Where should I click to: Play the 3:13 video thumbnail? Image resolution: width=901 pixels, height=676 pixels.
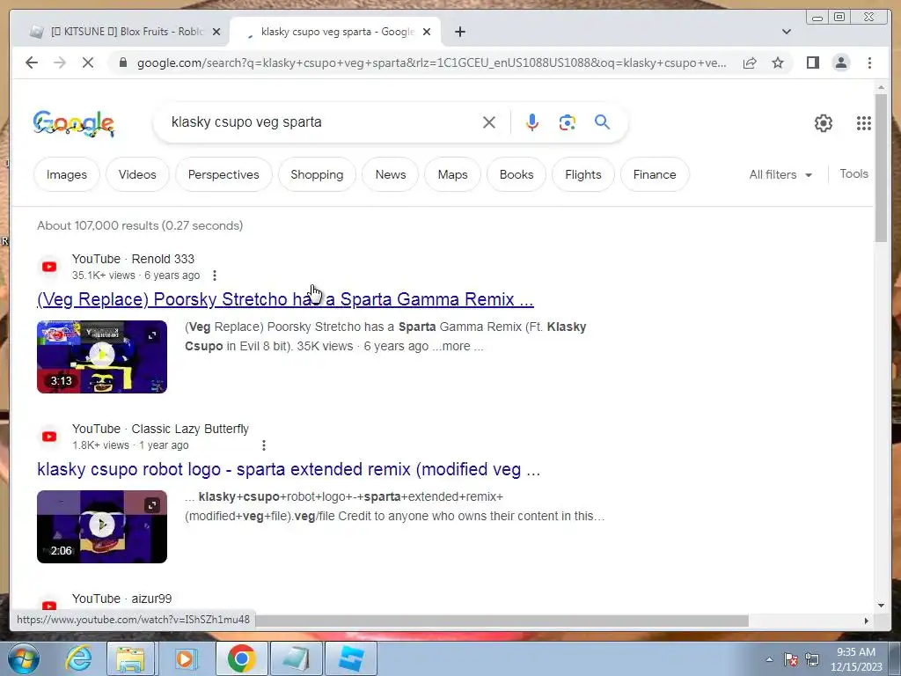click(x=102, y=356)
